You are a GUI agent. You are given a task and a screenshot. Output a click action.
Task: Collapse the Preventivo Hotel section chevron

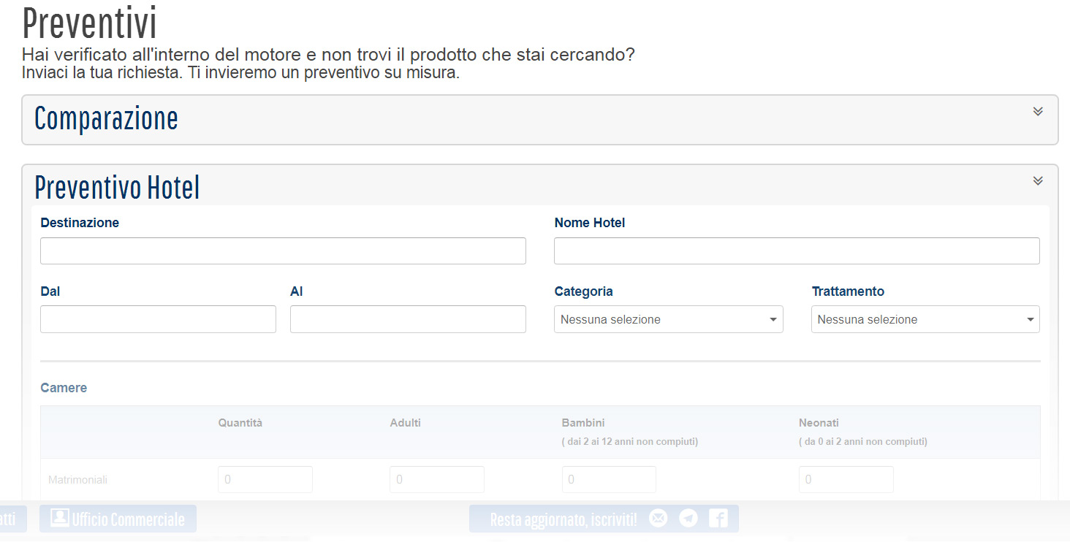pos(1037,180)
